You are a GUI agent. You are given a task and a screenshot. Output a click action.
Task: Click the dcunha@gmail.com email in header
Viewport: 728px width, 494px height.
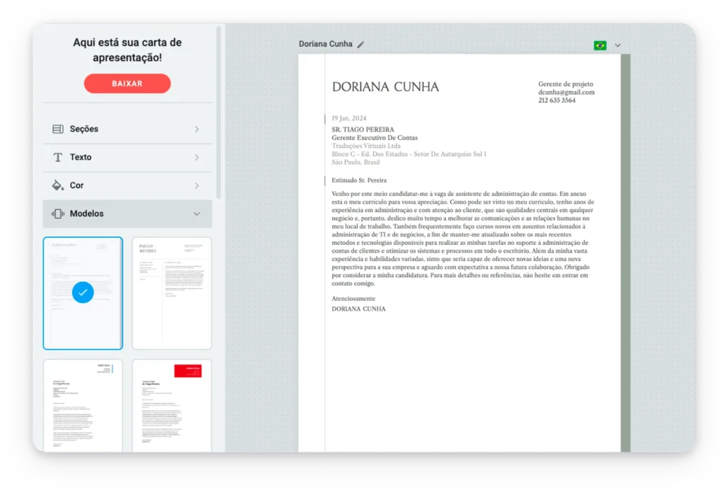pyautogui.click(x=566, y=92)
